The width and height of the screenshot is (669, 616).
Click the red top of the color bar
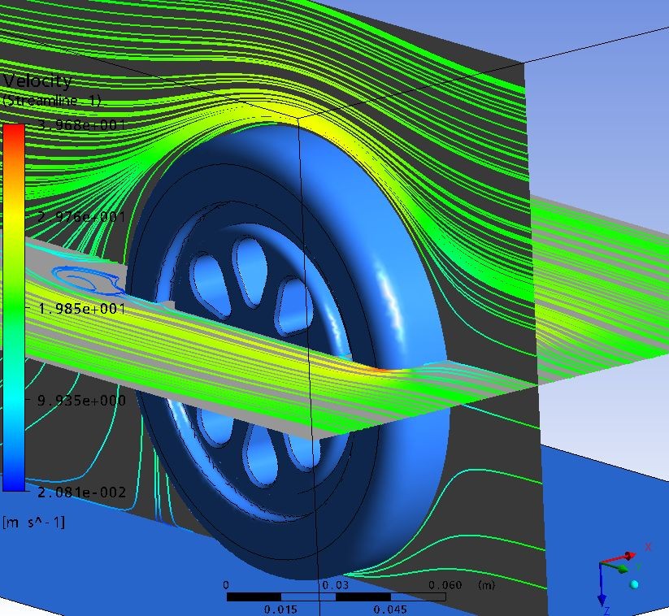[x=14, y=130]
